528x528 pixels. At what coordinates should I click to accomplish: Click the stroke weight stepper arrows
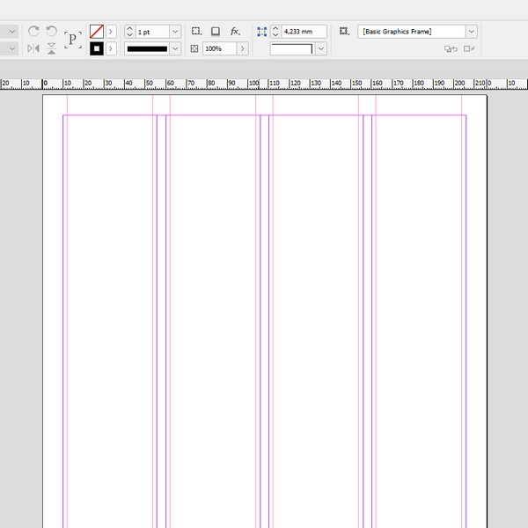pyautogui.click(x=129, y=32)
